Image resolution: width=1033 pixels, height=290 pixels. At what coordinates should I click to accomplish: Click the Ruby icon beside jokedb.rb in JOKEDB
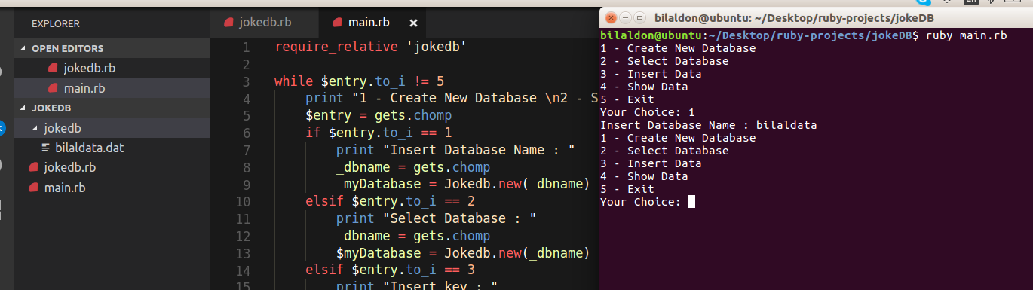(33, 167)
